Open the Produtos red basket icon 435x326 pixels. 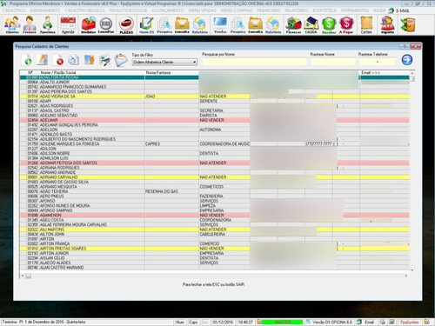(89, 25)
